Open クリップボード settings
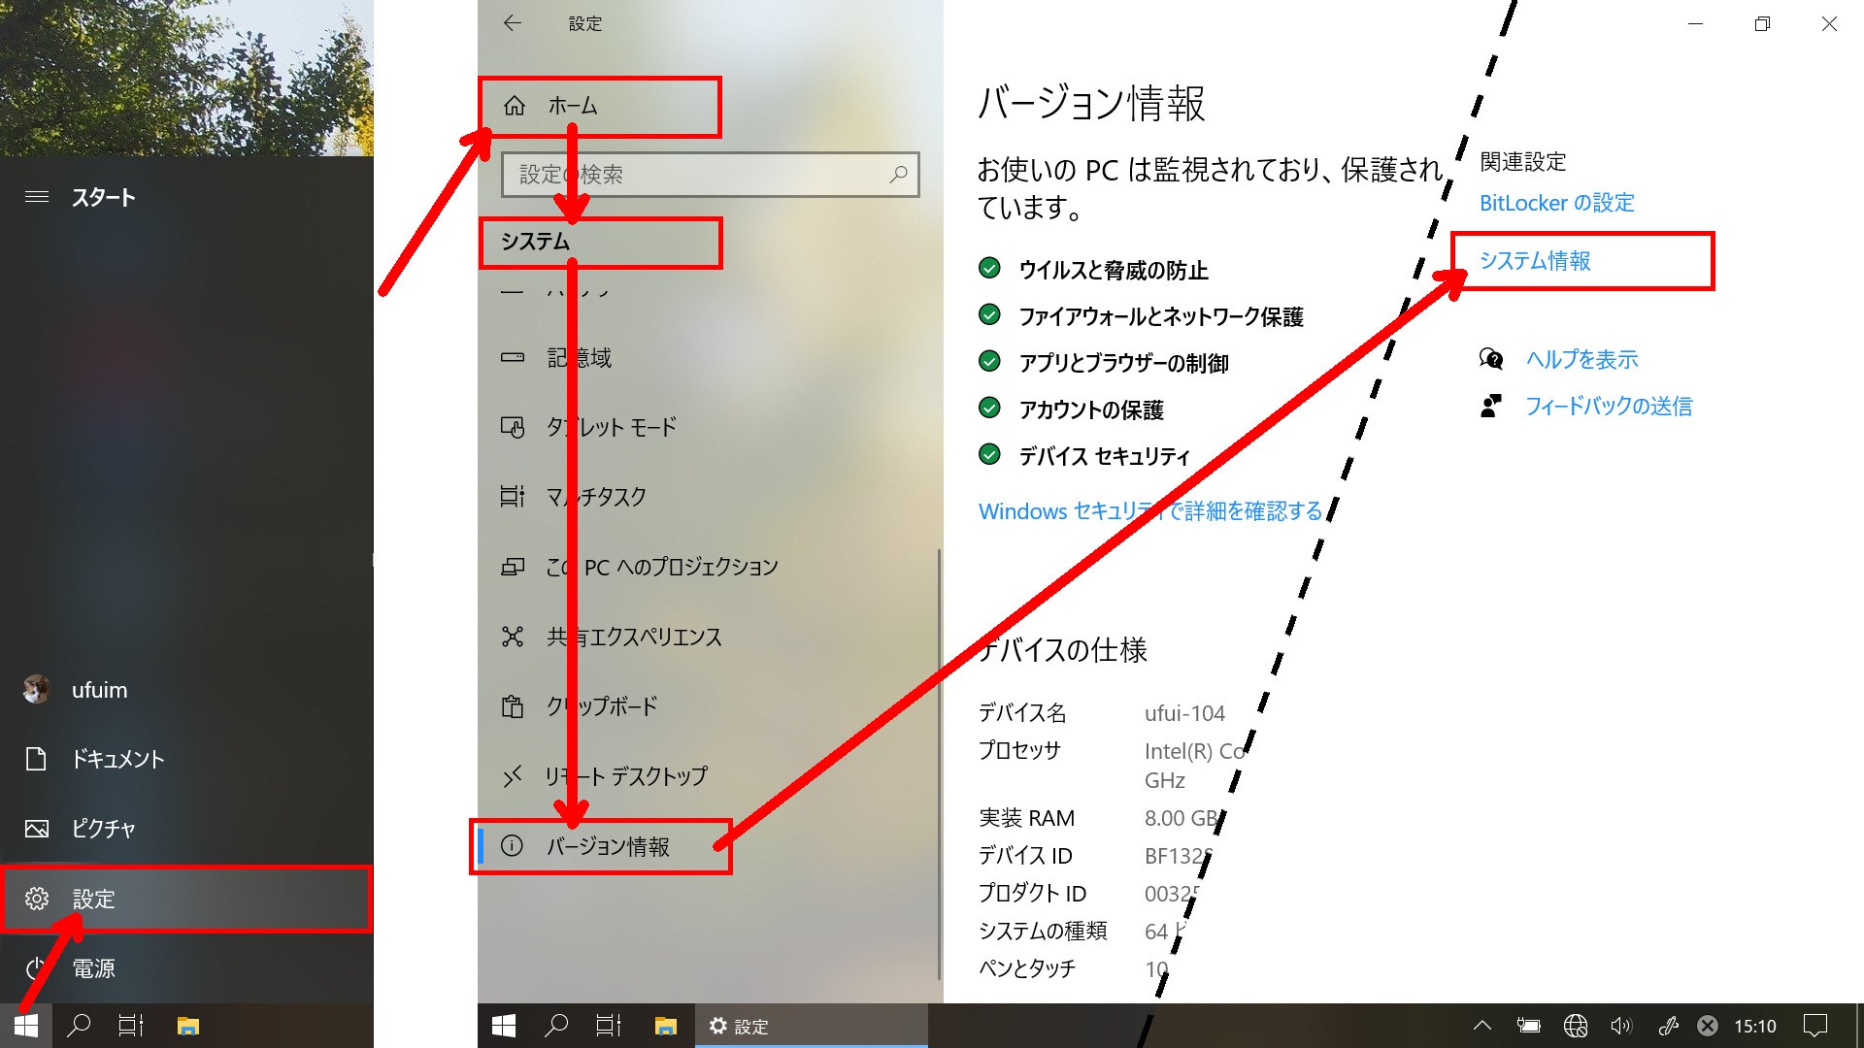Screen dimensions: 1864x1048 709,706
